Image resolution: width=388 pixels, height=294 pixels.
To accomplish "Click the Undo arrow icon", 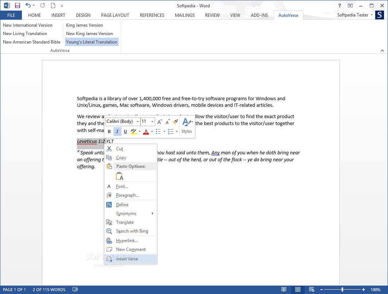I will pyautogui.click(x=28, y=5).
